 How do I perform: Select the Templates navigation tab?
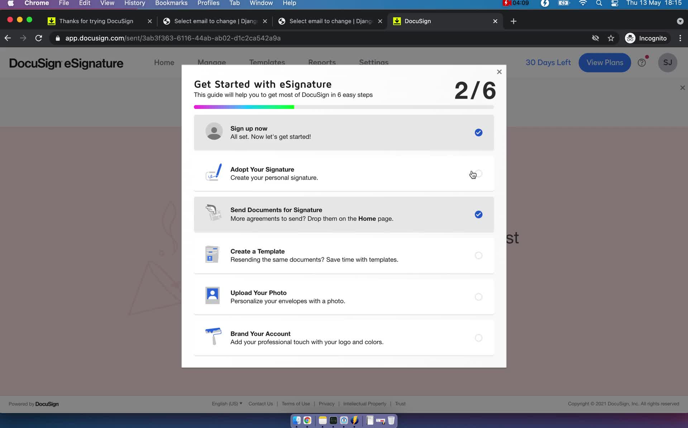[x=267, y=63]
